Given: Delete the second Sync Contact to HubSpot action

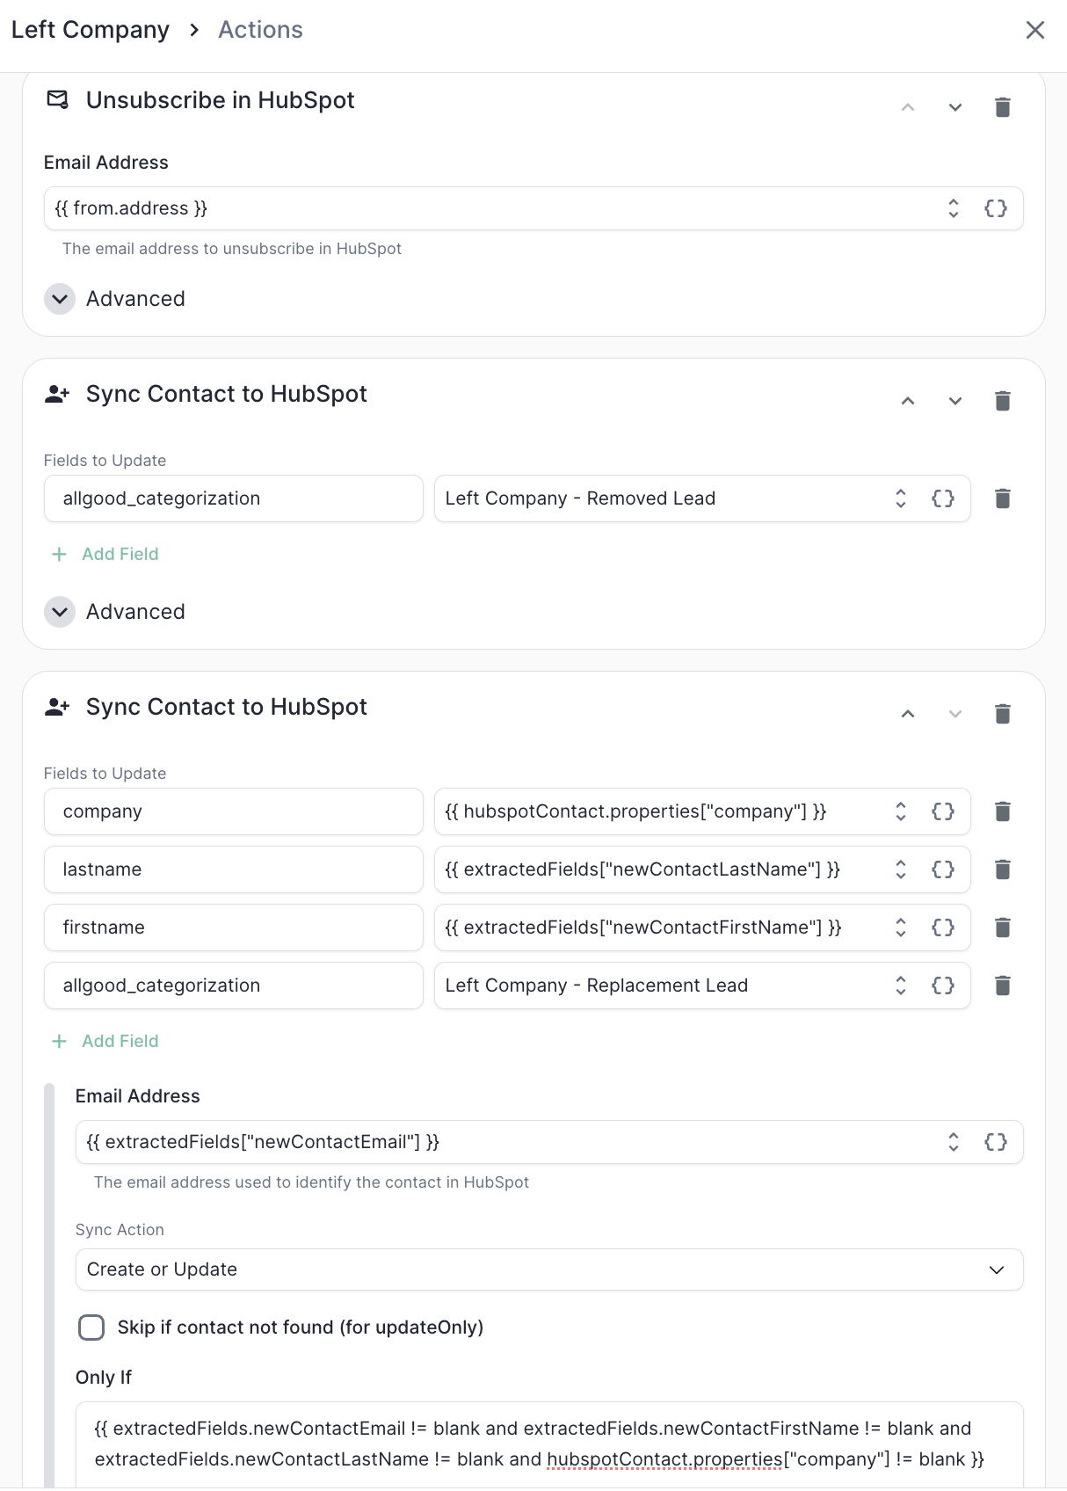Looking at the screenshot, I should pyautogui.click(x=1002, y=714).
